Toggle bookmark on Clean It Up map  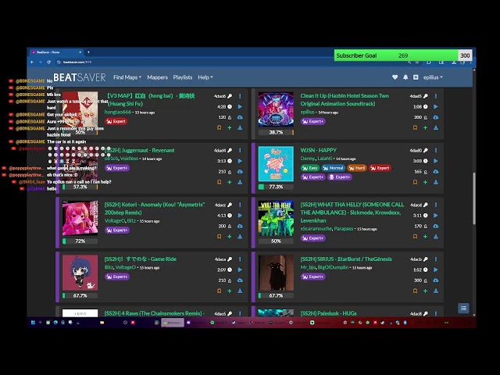[415, 128]
